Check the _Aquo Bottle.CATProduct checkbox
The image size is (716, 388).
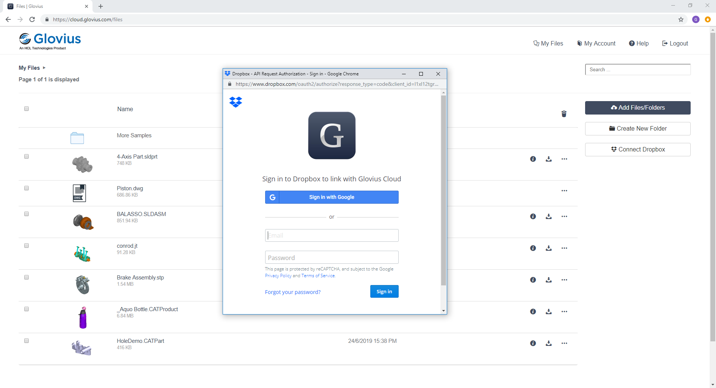pos(26,309)
